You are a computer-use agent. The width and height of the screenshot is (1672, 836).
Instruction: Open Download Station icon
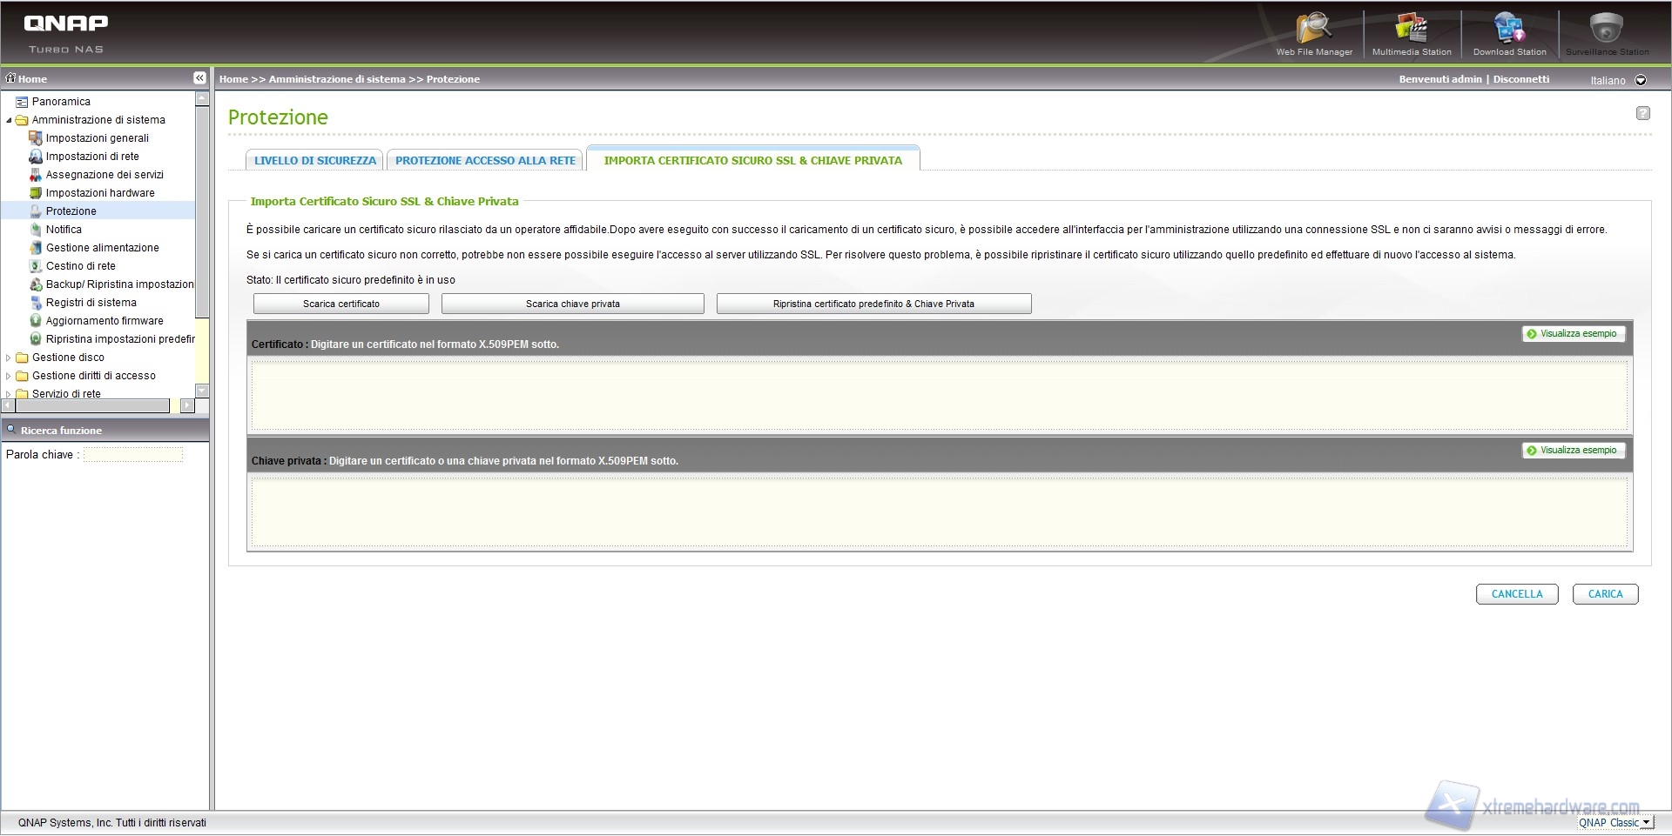click(1509, 31)
